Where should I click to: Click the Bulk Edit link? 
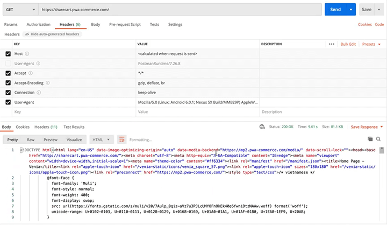(x=348, y=44)
